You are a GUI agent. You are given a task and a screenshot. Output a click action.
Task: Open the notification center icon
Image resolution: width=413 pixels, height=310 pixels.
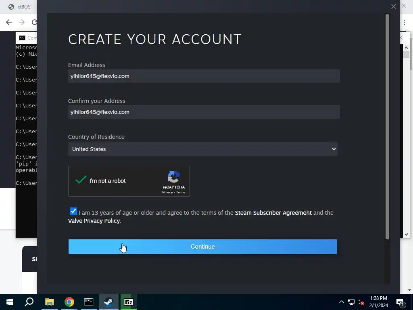pyautogui.click(x=400, y=302)
